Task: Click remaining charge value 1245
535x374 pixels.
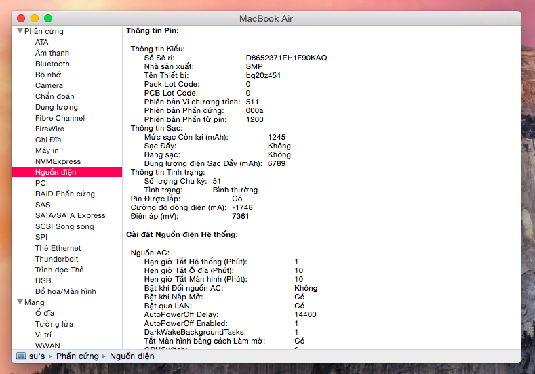Action: 277,137
